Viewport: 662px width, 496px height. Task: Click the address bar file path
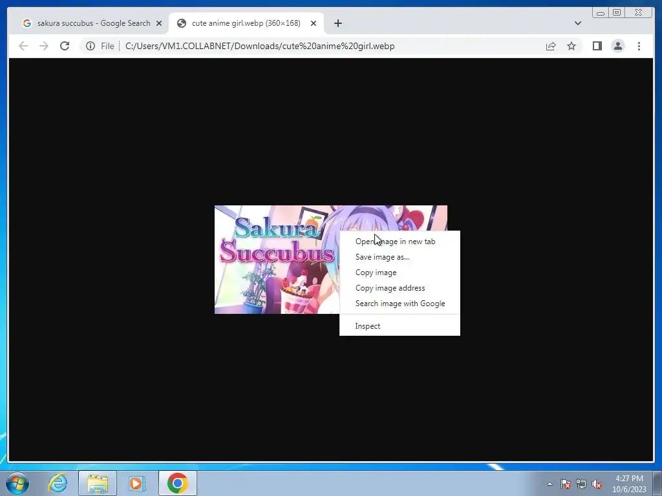click(x=260, y=46)
